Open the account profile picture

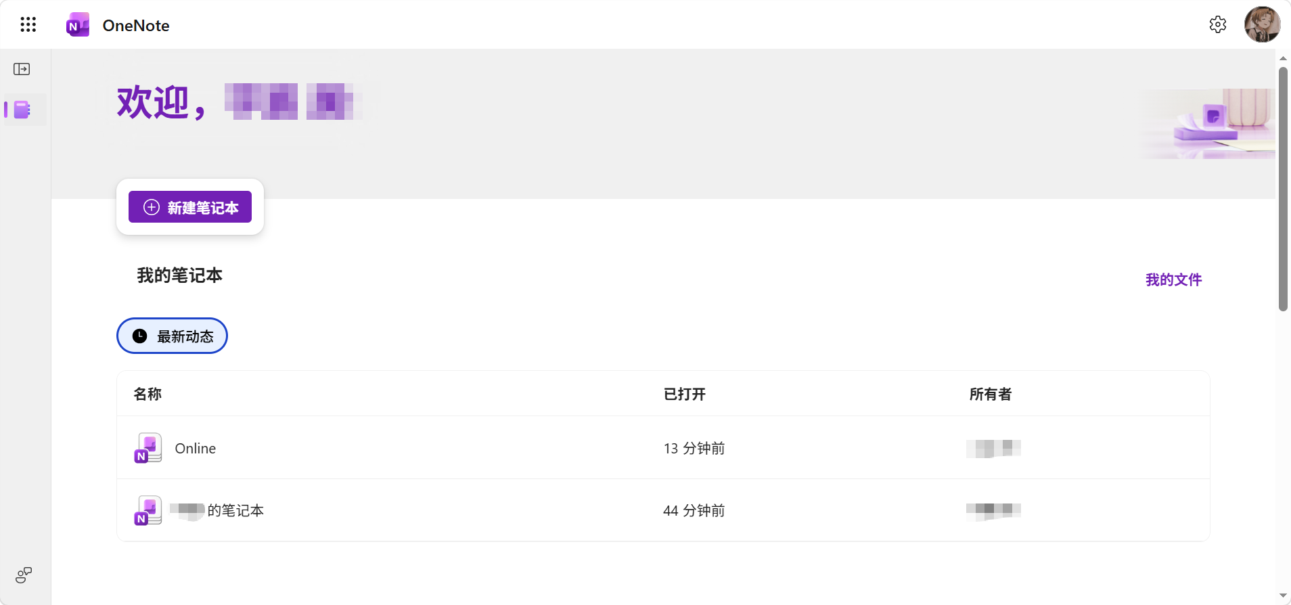(x=1262, y=24)
